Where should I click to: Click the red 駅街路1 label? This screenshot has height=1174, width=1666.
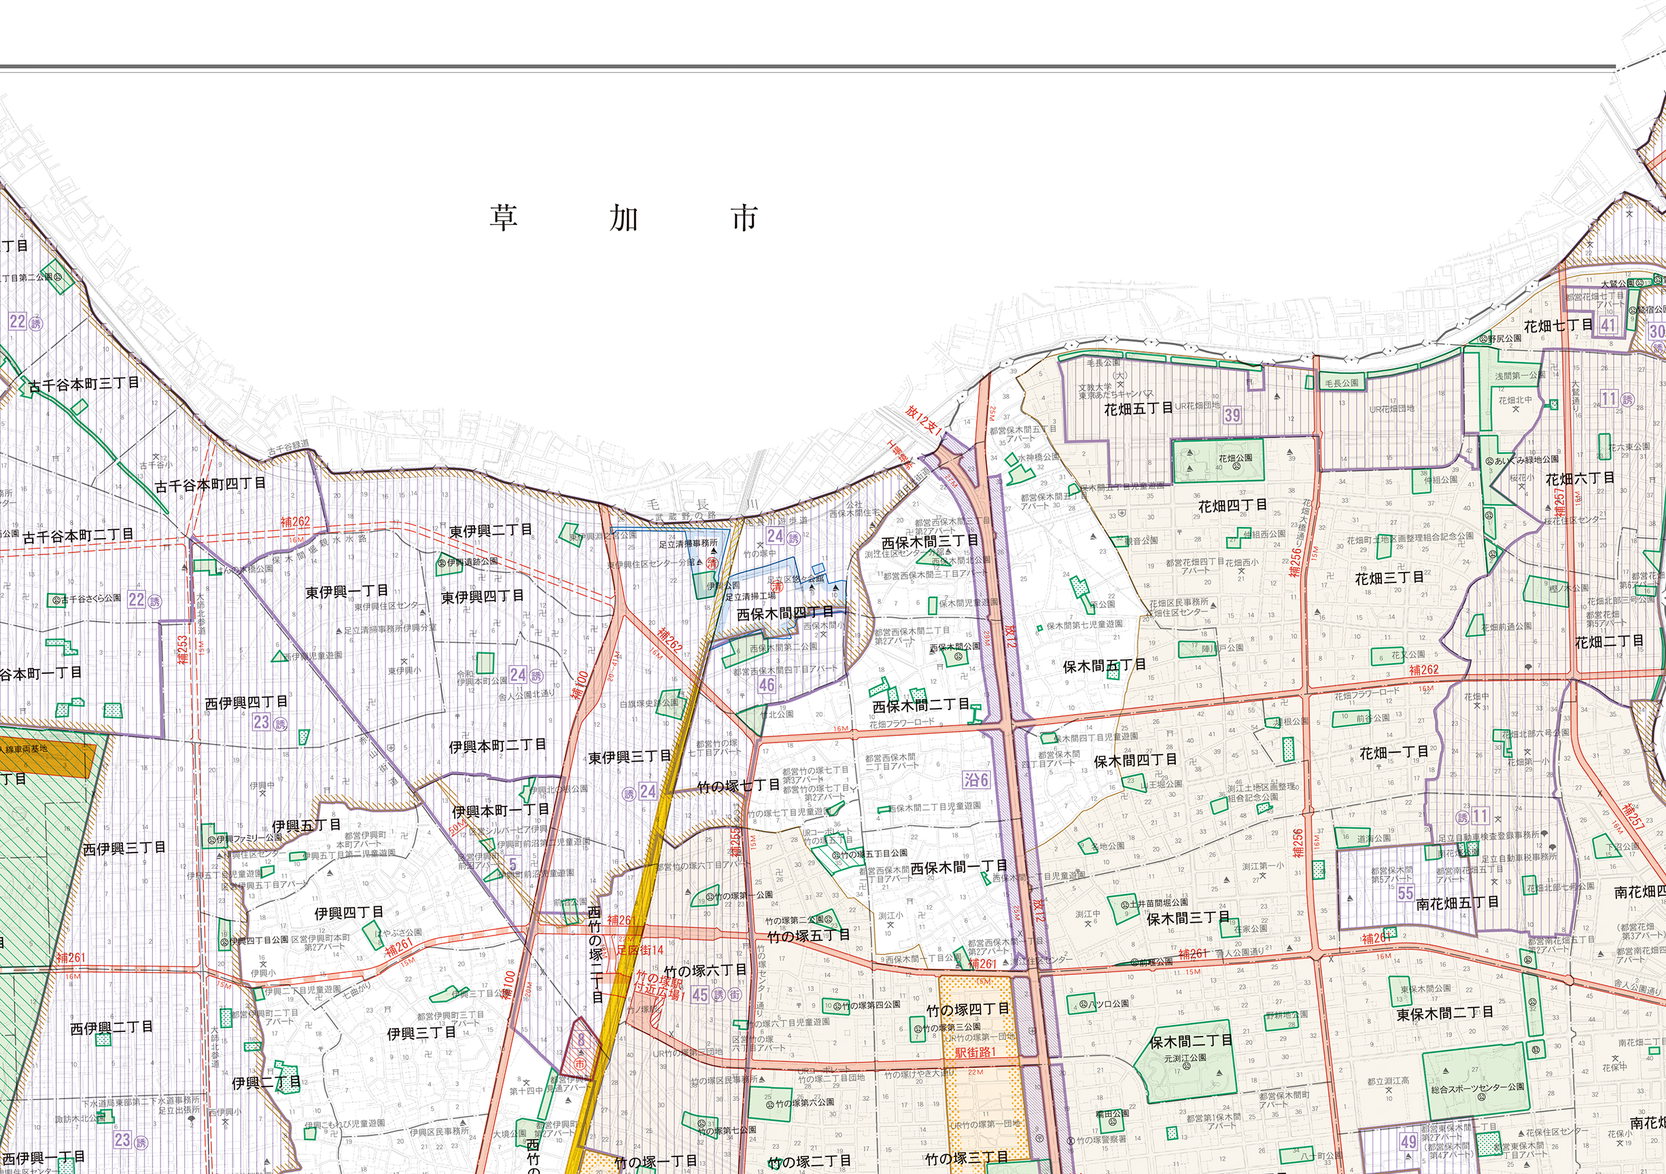point(975,1052)
